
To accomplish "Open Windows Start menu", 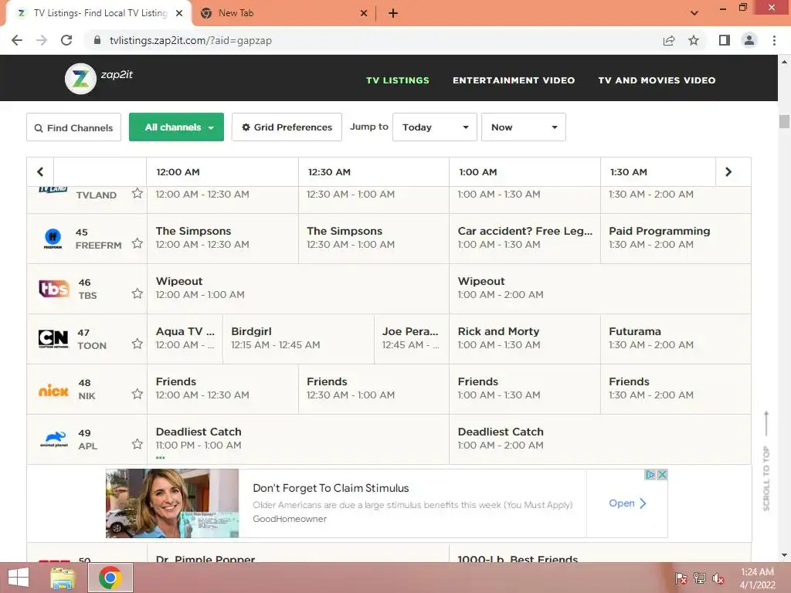I will point(19,578).
